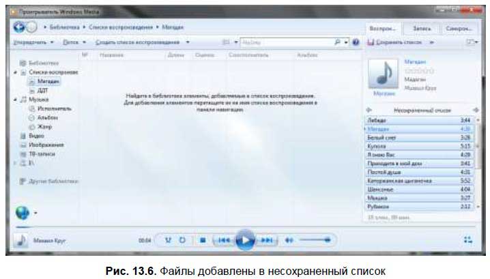Screen dimensions: 490x279
Task: Select Genre under Music
Action: click(x=44, y=126)
